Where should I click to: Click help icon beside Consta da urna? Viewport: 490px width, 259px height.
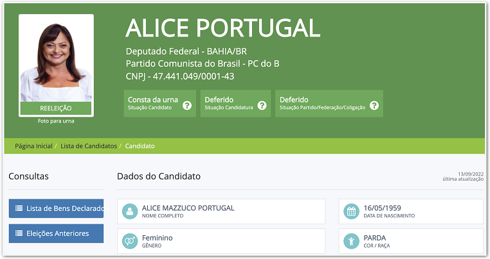(187, 105)
